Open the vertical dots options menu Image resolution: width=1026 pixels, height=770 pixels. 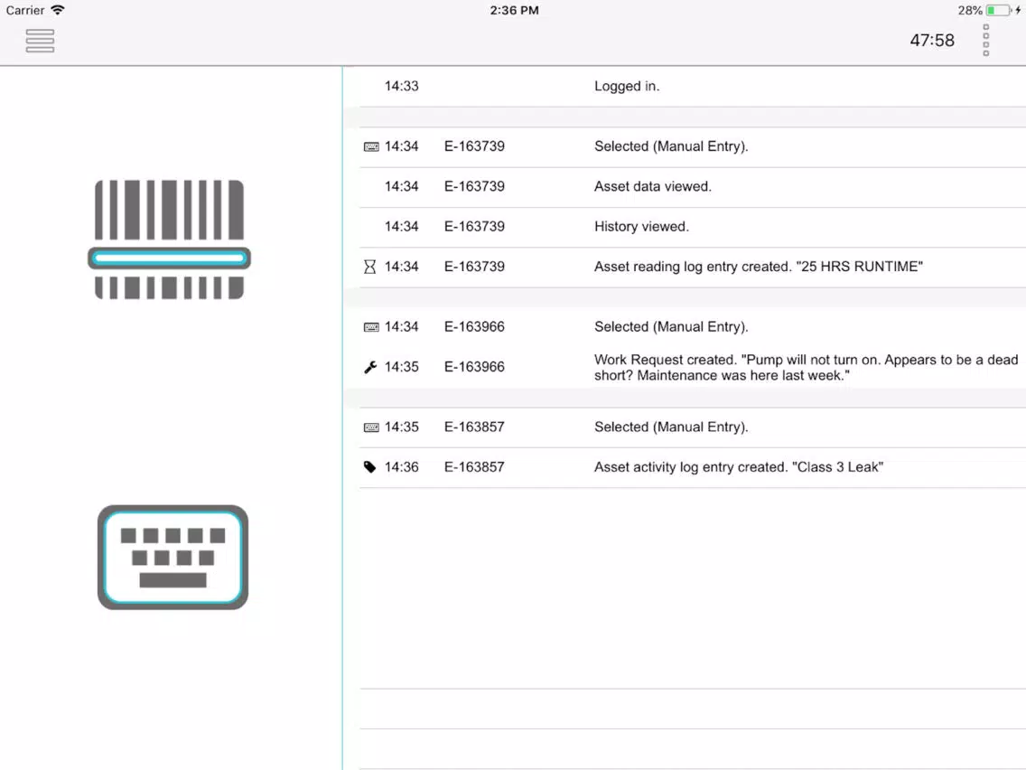click(x=985, y=41)
